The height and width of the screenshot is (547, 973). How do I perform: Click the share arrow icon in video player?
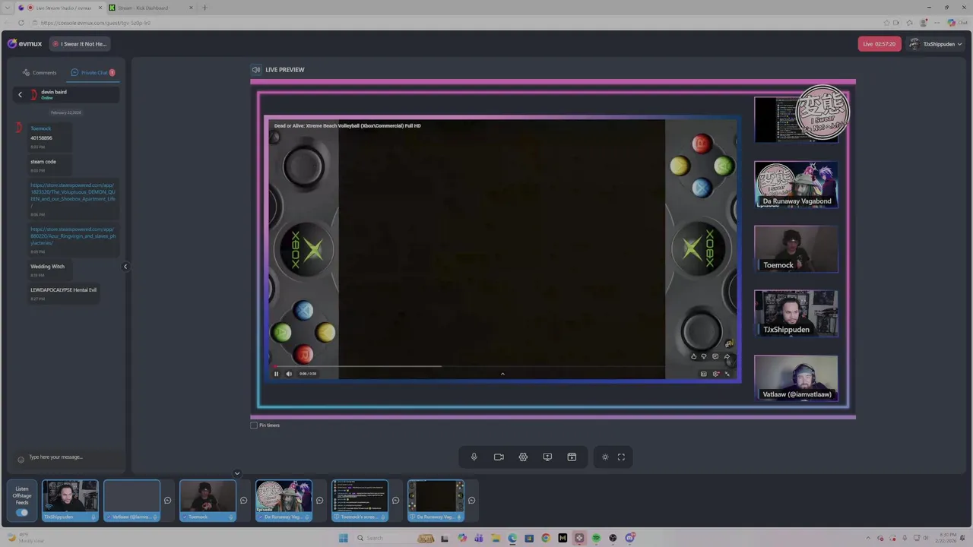[x=727, y=356]
